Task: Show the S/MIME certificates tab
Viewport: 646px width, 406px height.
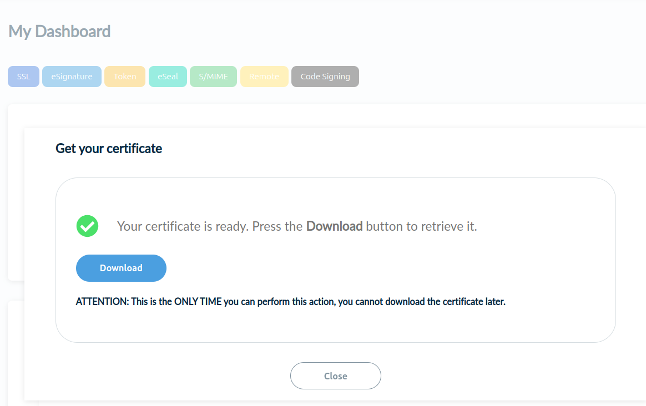Action: pyautogui.click(x=213, y=77)
